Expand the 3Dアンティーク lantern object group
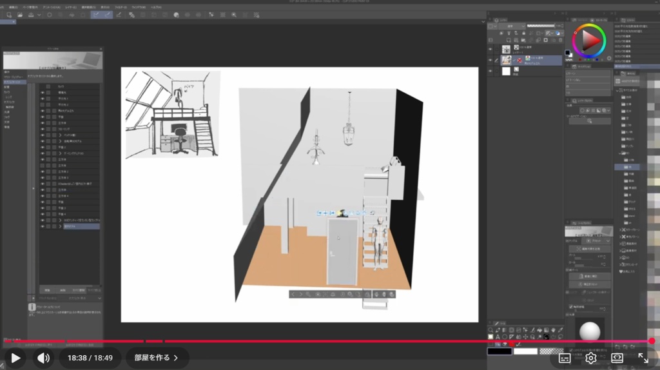Viewport: 660px width, 370px height. click(60, 220)
